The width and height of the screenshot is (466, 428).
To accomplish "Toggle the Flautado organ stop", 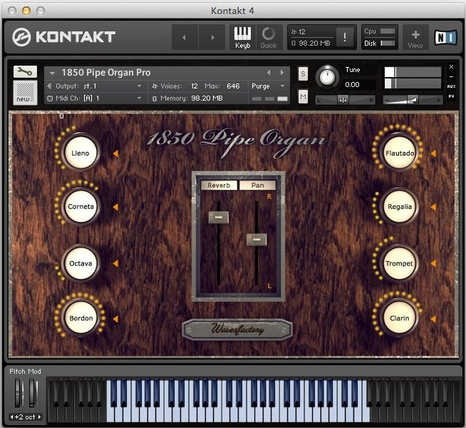I will coord(399,153).
